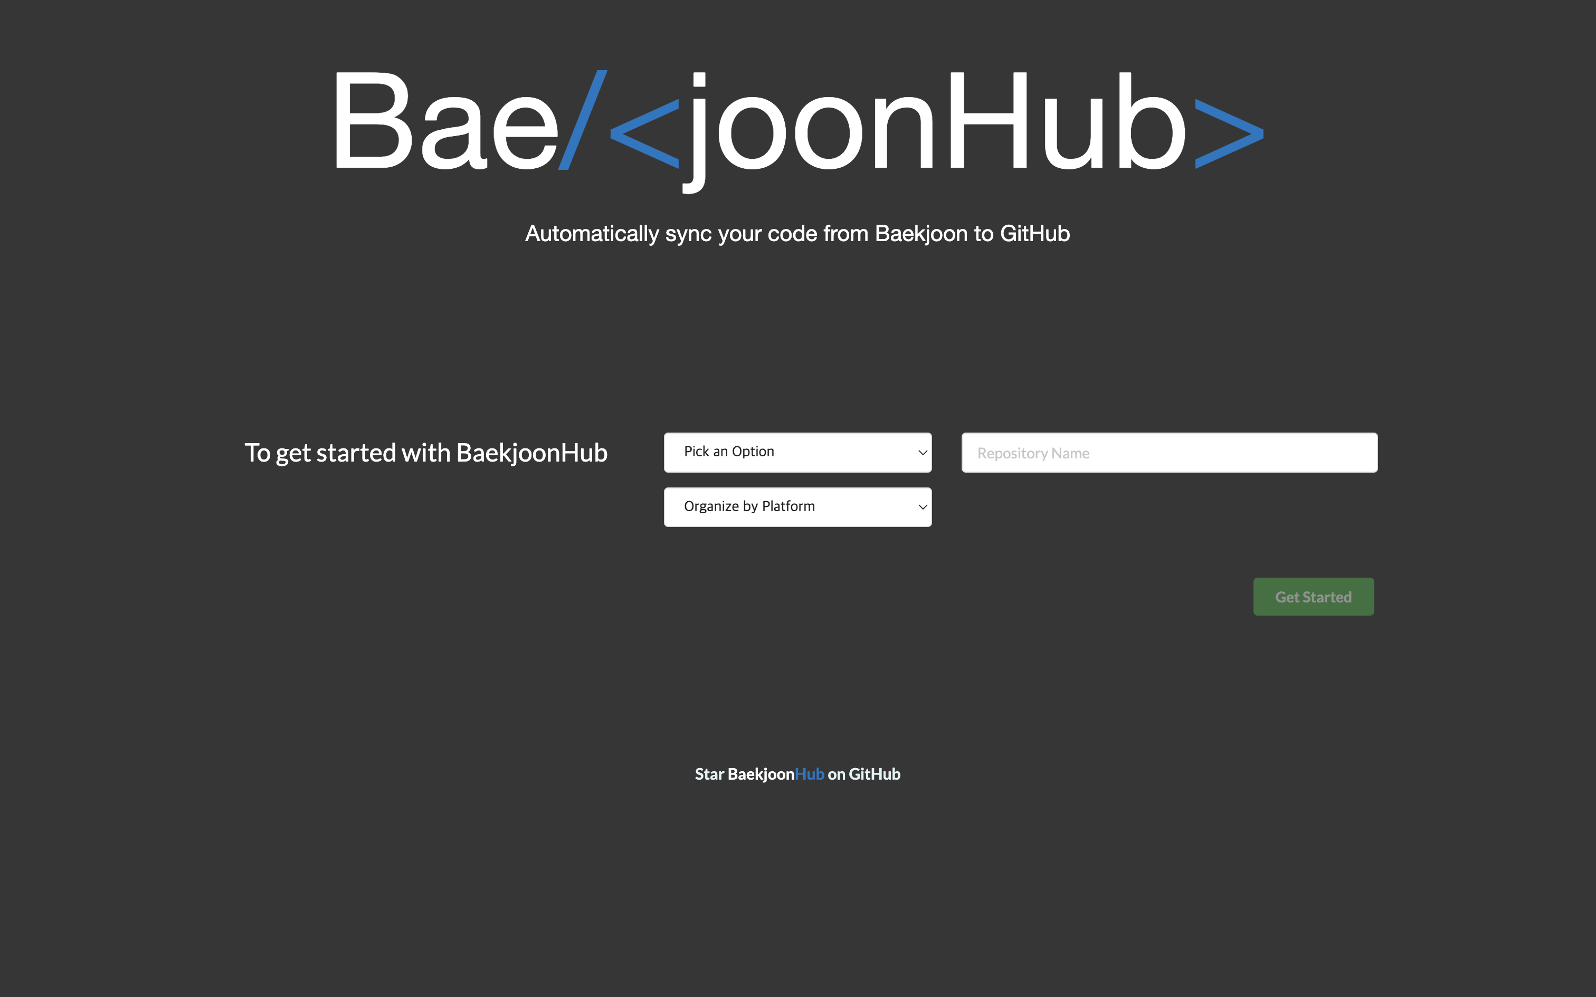
Task: Click the "To get started with BaekjoonHub" heading
Action: [x=425, y=453]
